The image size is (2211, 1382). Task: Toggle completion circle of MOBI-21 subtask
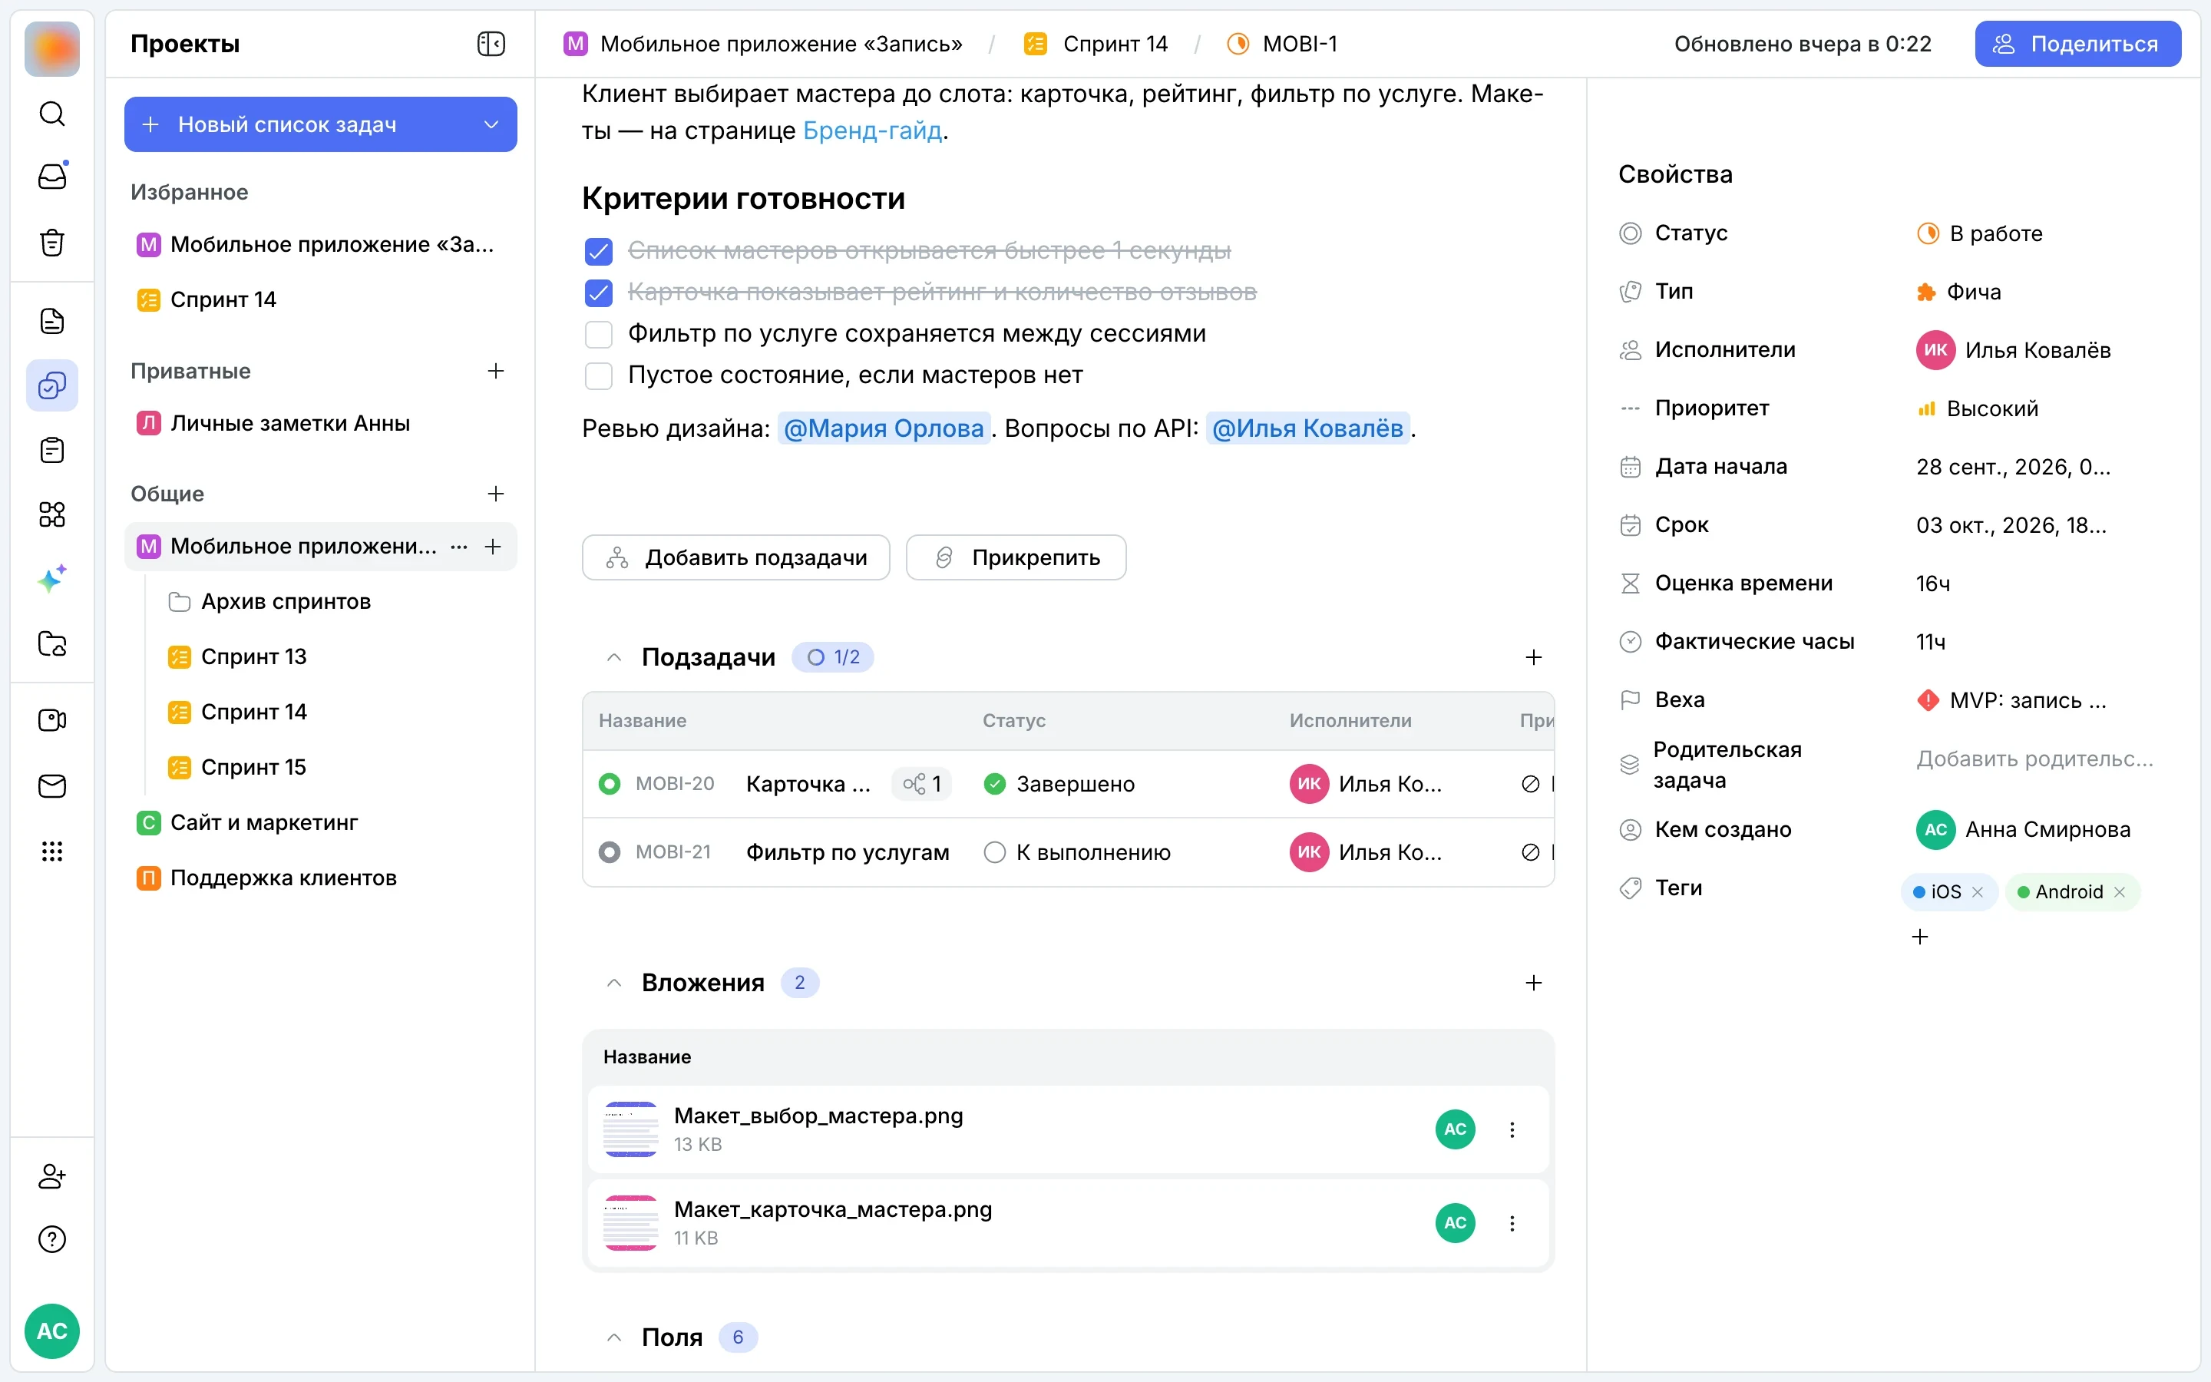tap(609, 852)
